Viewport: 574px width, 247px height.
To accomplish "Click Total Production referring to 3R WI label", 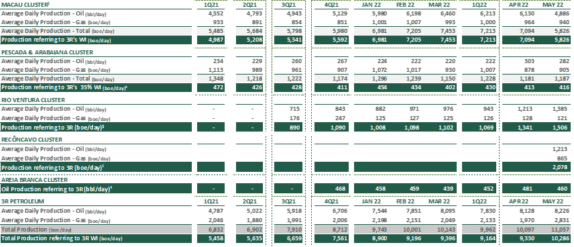I will [x=62, y=238].
